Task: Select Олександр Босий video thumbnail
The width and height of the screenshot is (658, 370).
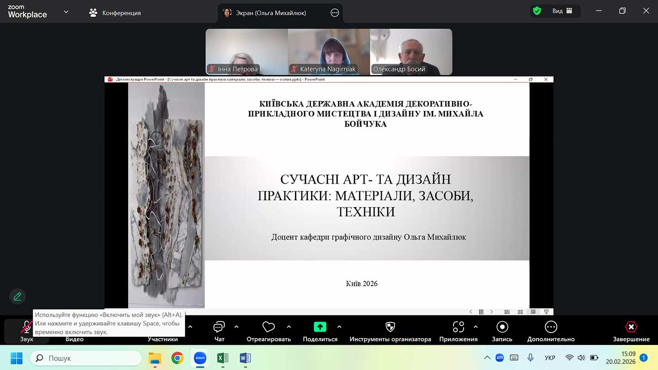Action: 411,52
